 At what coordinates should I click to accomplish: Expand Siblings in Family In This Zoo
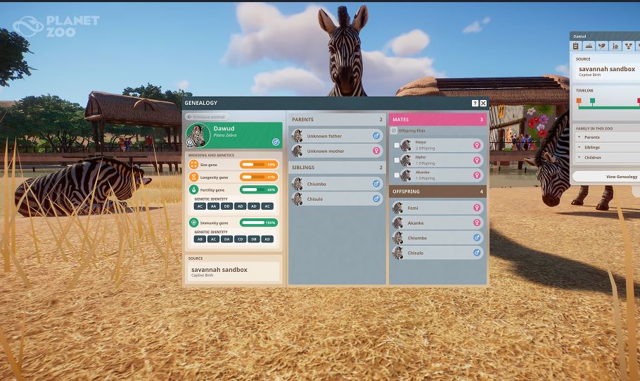tap(606, 147)
